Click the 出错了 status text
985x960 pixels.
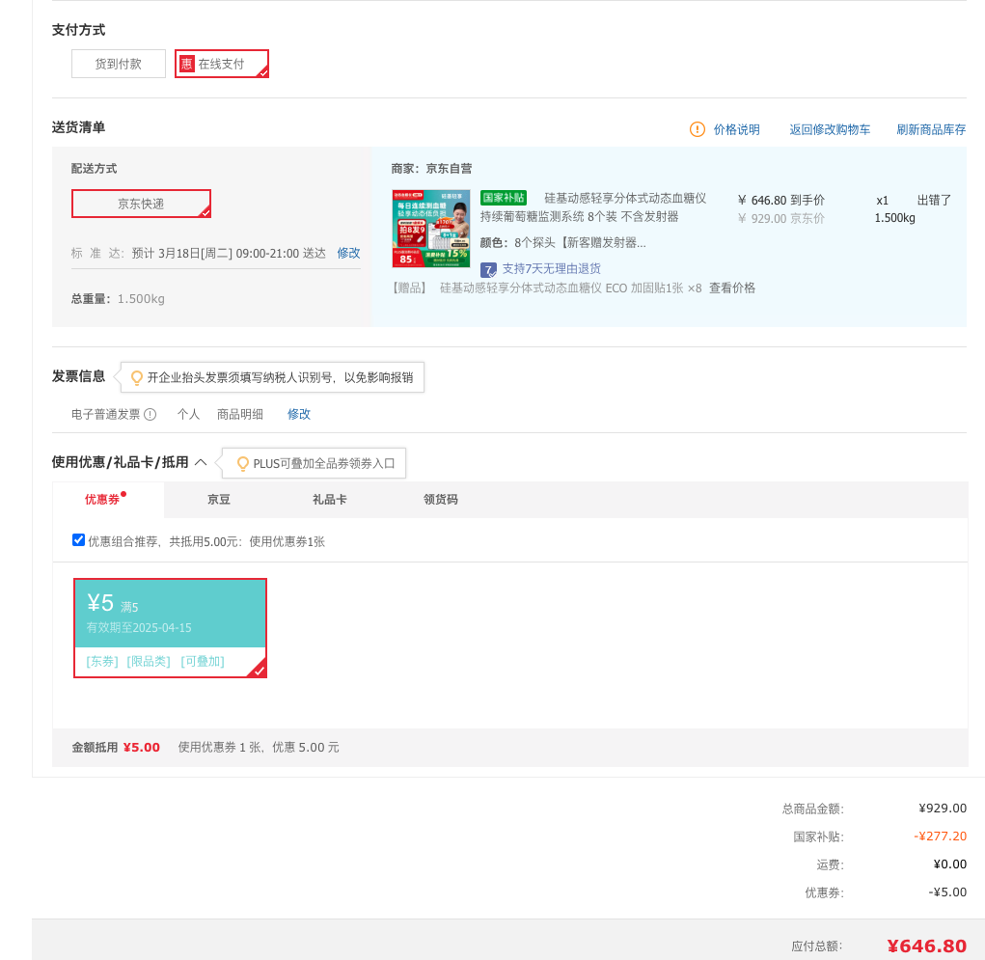pyautogui.click(x=934, y=201)
